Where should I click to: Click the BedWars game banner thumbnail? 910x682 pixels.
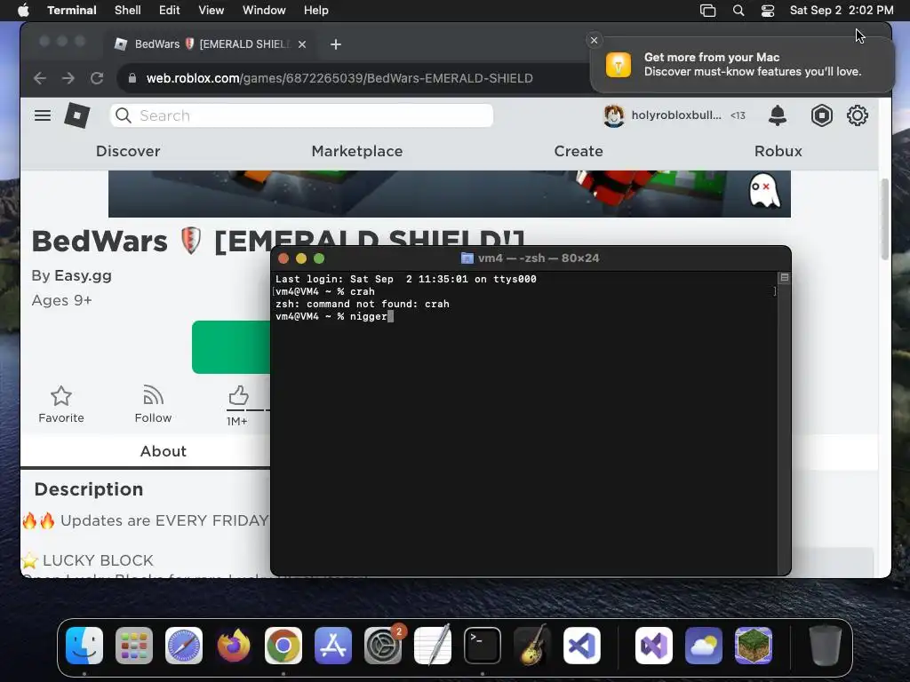pos(449,194)
